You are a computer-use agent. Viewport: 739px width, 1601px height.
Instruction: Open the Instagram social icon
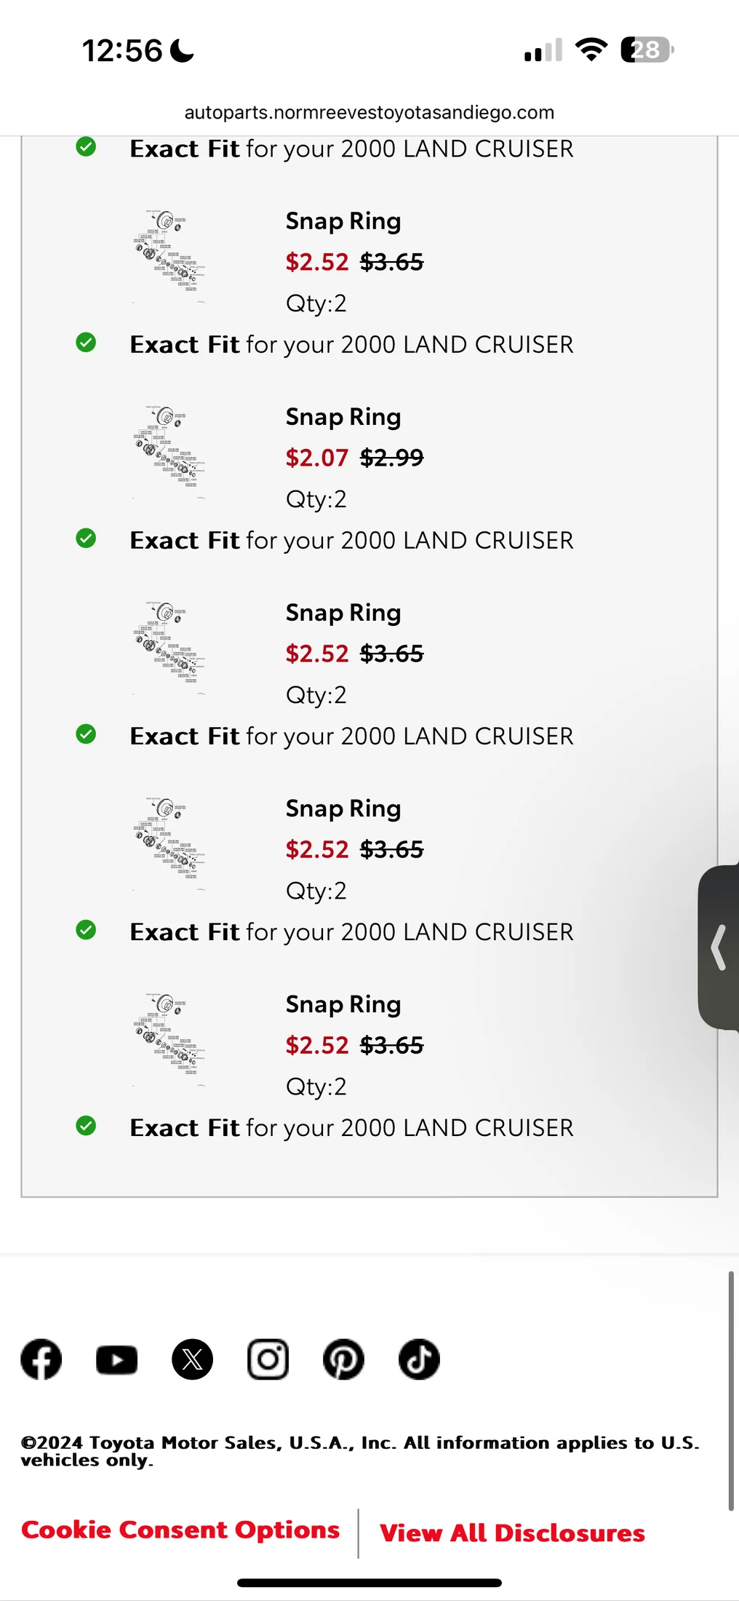[268, 1359]
